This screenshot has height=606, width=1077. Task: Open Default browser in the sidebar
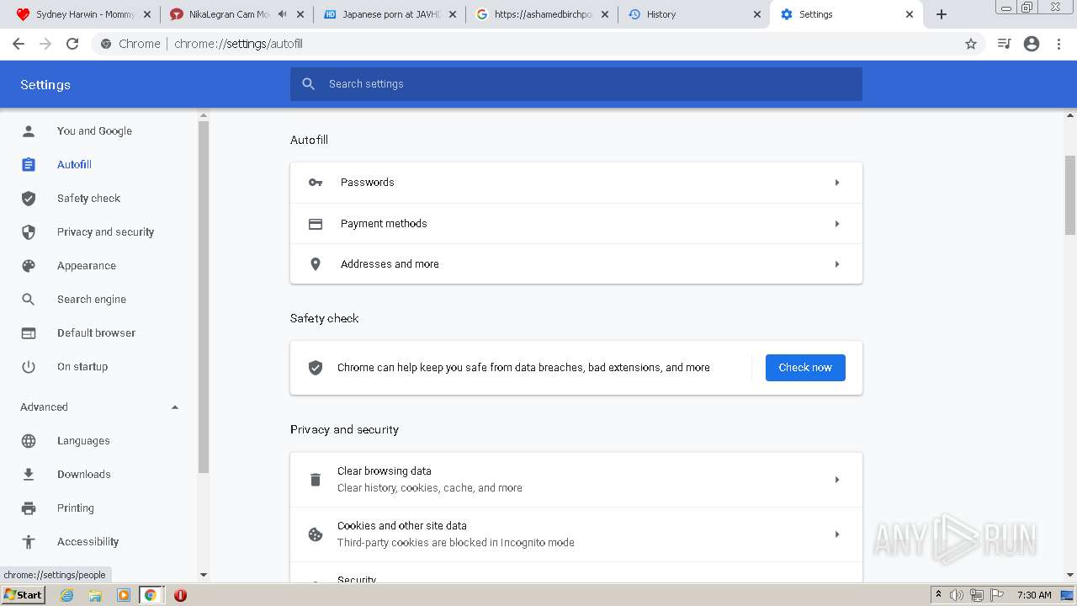[x=96, y=333]
